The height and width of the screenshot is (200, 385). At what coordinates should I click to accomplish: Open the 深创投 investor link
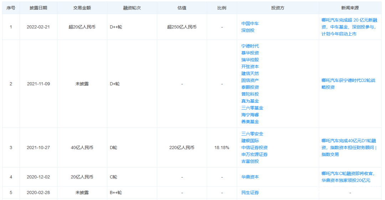click(248, 30)
